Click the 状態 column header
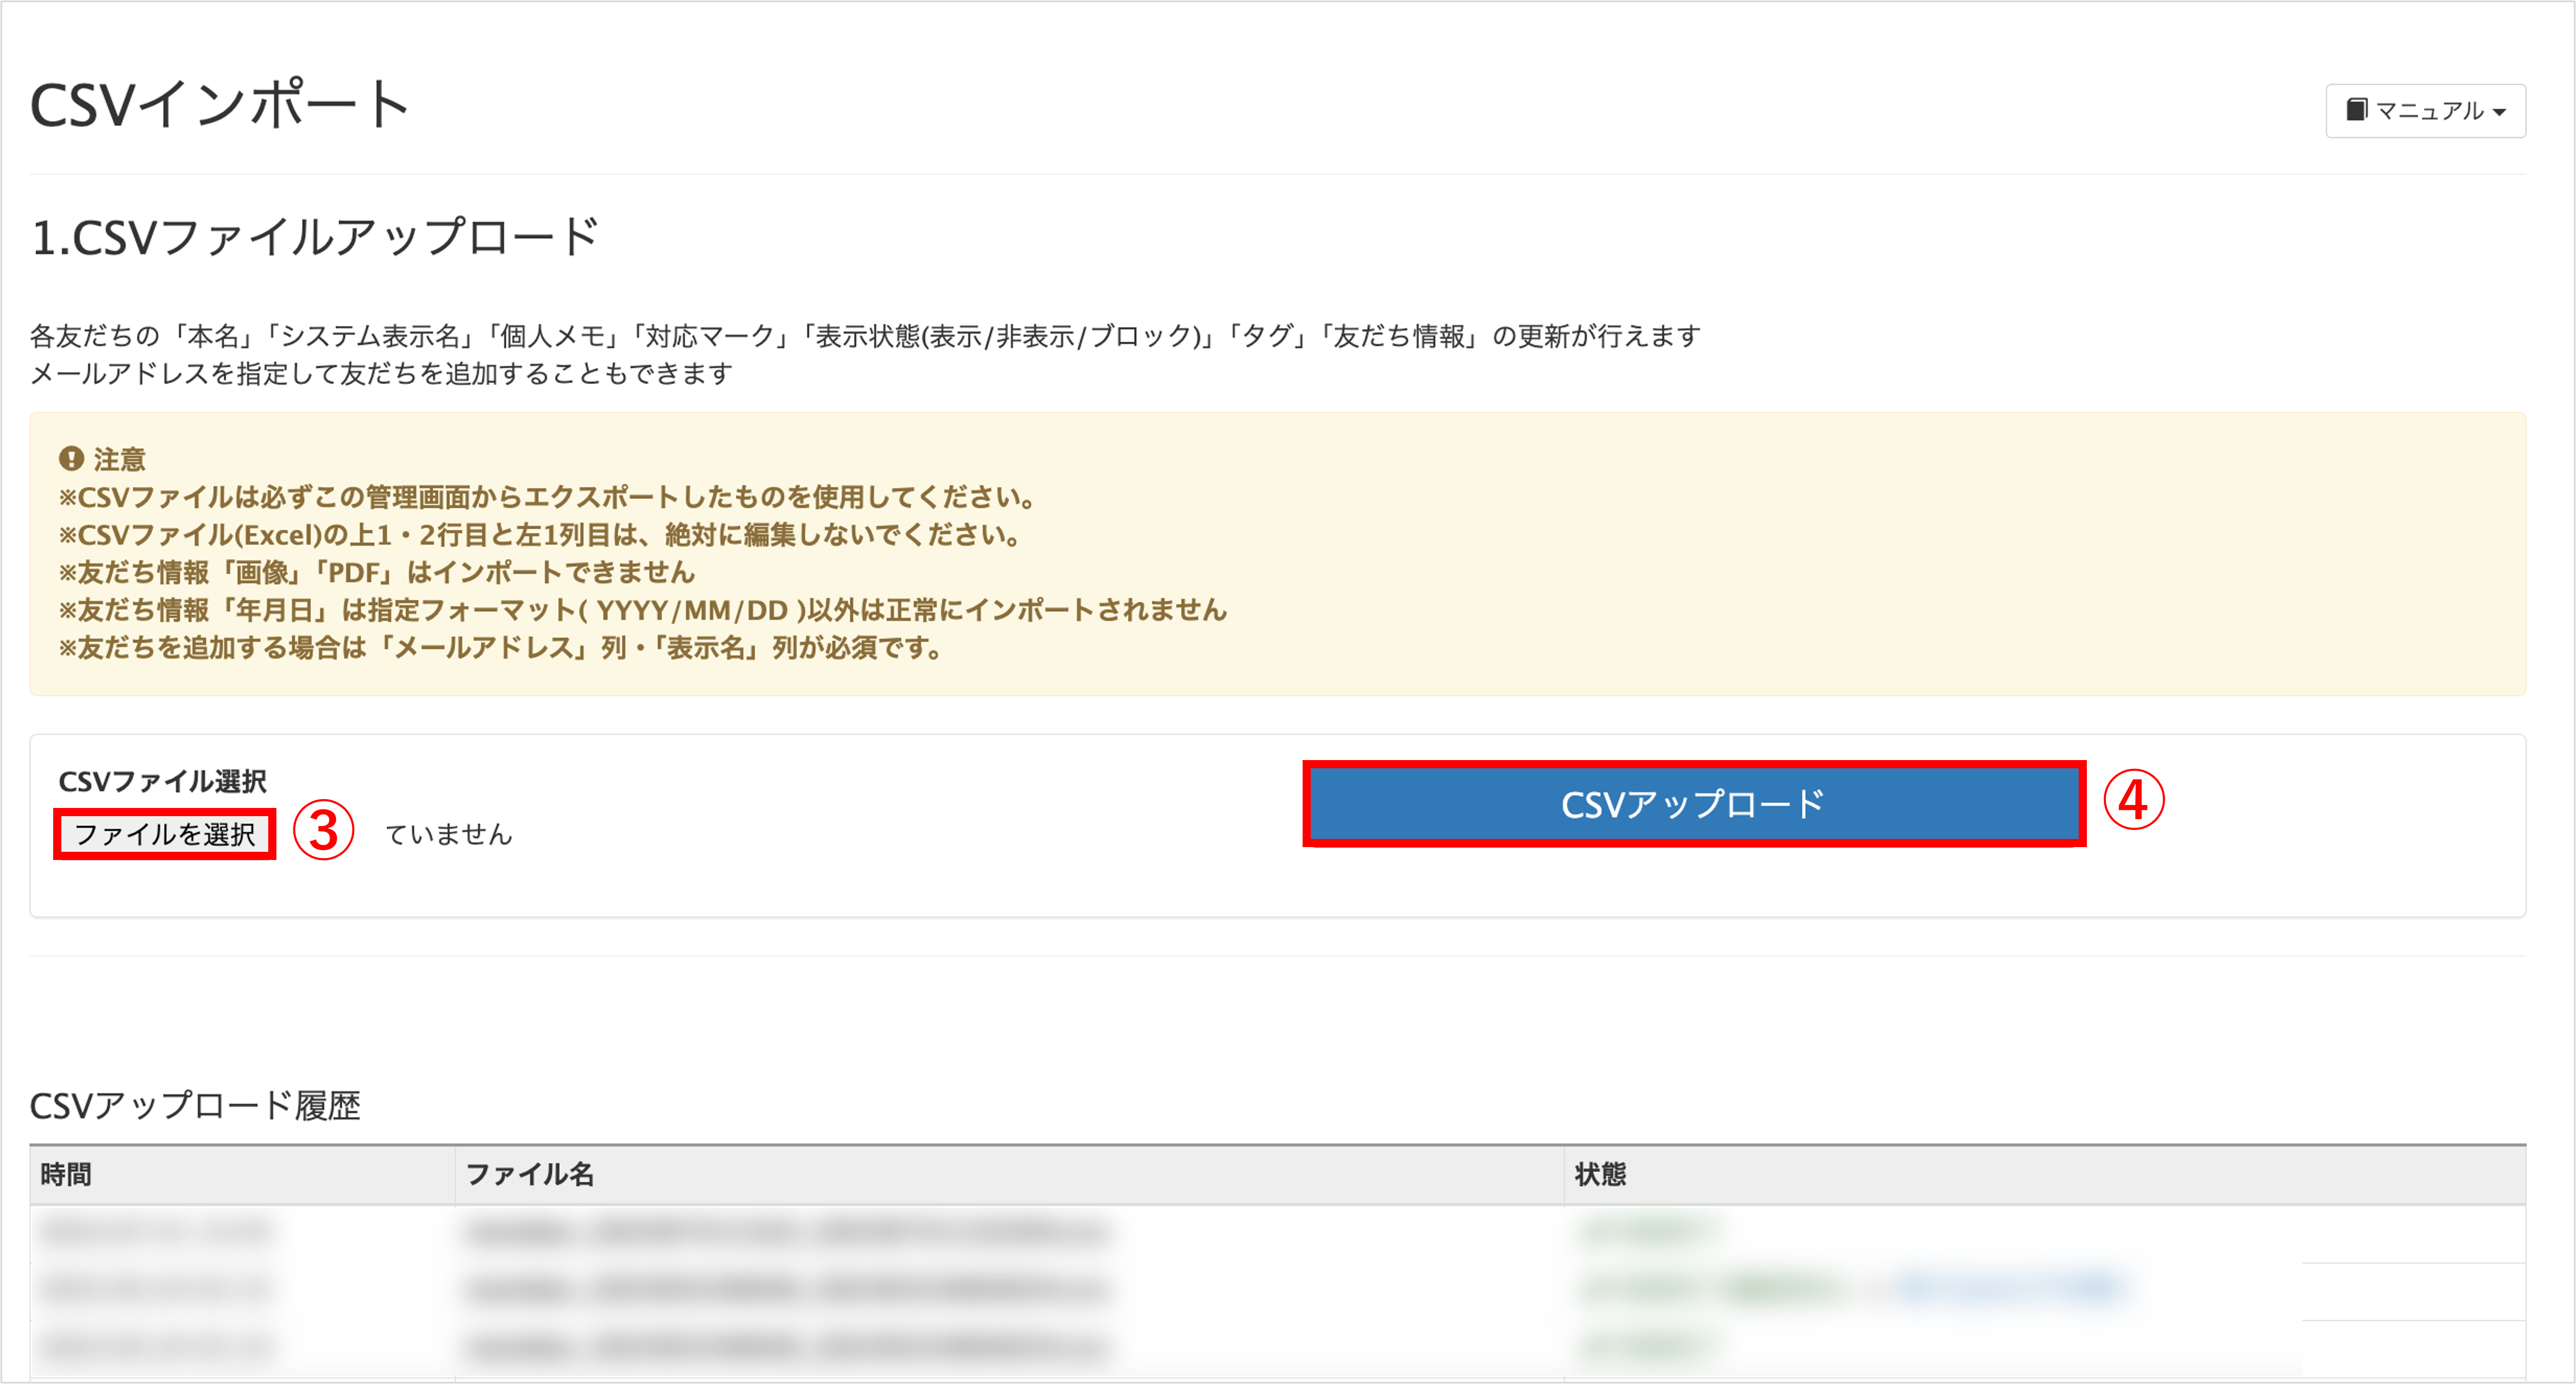This screenshot has width=2576, height=1384. click(x=1601, y=1174)
